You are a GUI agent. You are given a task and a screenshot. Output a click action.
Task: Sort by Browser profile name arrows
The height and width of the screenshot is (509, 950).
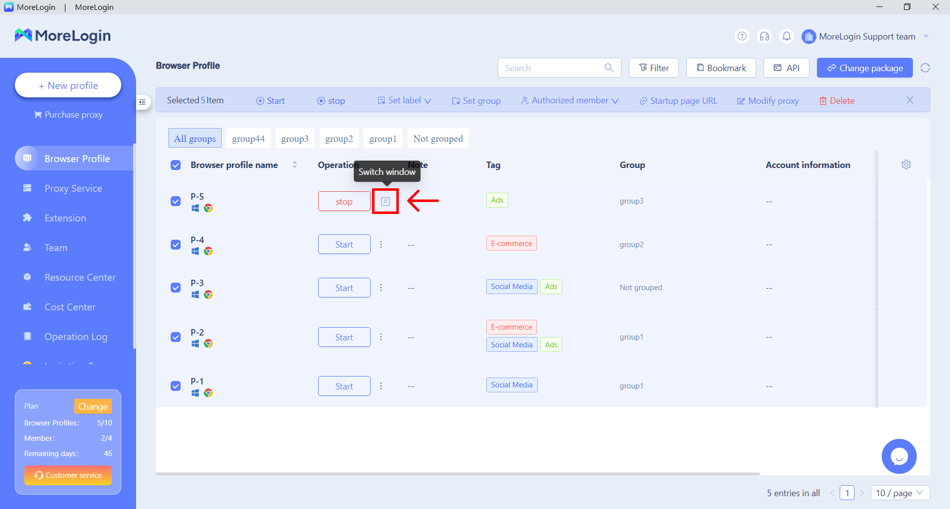pos(295,165)
